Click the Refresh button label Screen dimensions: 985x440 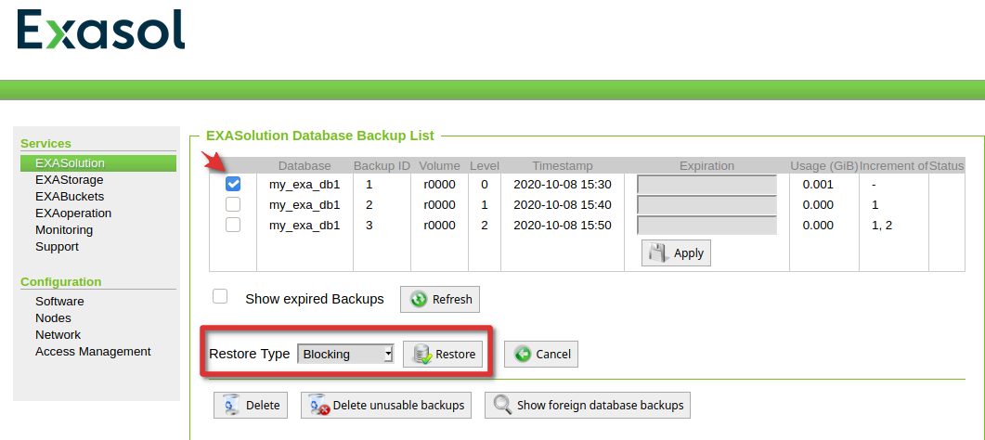coord(452,300)
